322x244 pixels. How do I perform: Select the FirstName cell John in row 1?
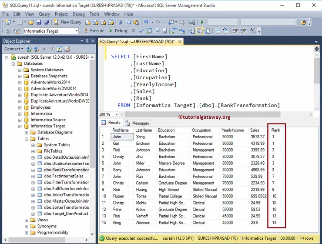(x=122, y=137)
